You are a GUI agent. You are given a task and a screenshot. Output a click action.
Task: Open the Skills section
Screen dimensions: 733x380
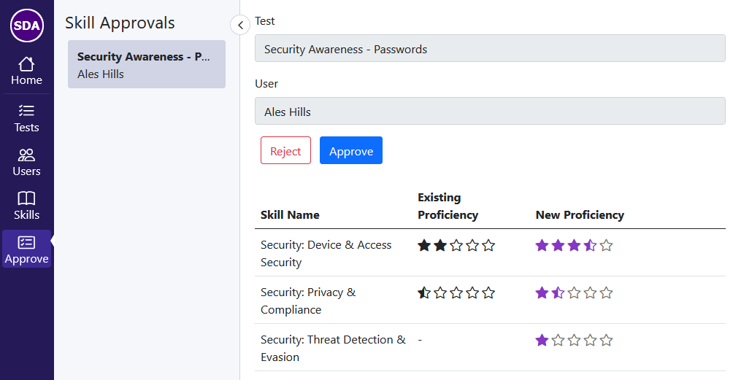point(26,206)
